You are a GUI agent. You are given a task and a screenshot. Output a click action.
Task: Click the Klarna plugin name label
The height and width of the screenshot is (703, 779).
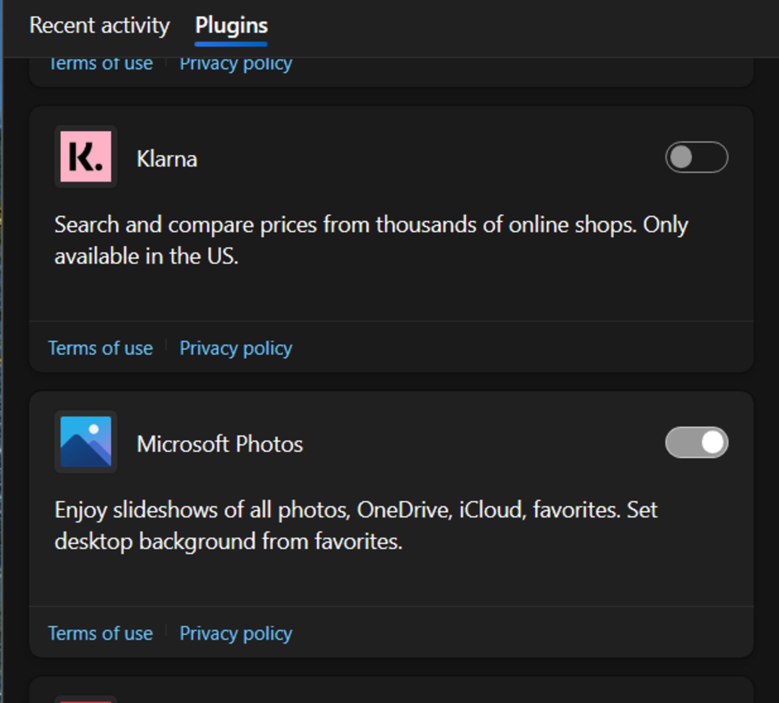(x=167, y=159)
